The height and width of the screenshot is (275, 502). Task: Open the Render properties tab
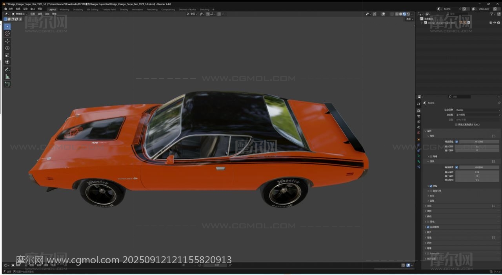[419, 111]
